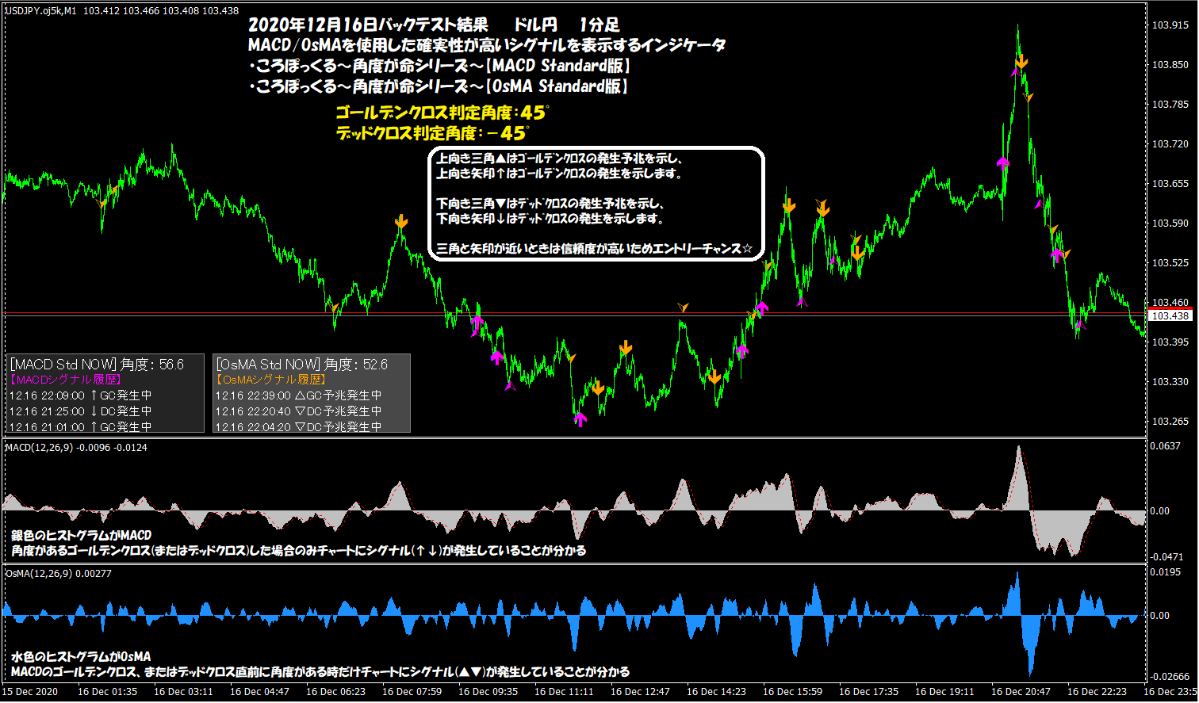Click '16 Dec 03:11' on the time axis
Image resolution: width=1199 pixels, height=703 pixels.
click(x=183, y=692)
